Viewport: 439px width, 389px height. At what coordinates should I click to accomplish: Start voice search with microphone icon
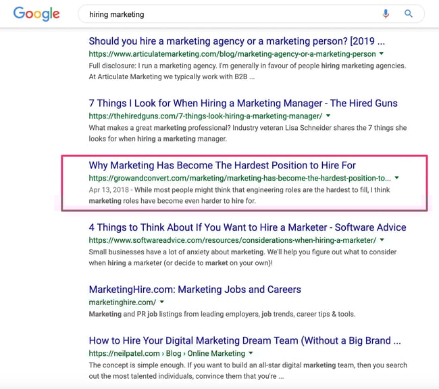tap(386, 14)
